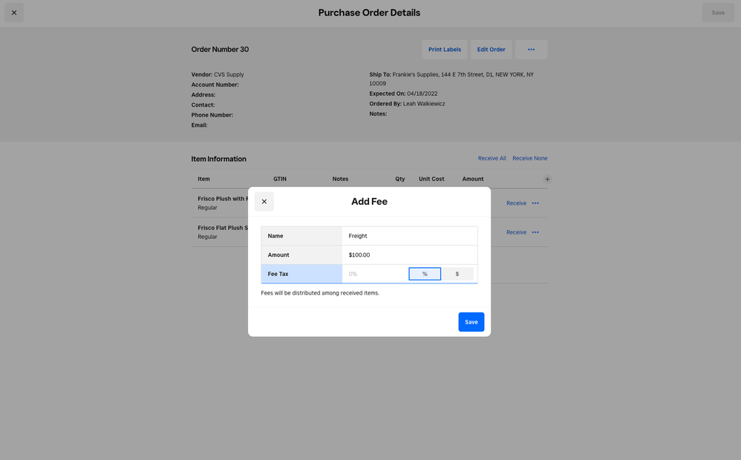Click the Receive All link

click(x=492, y=158)
